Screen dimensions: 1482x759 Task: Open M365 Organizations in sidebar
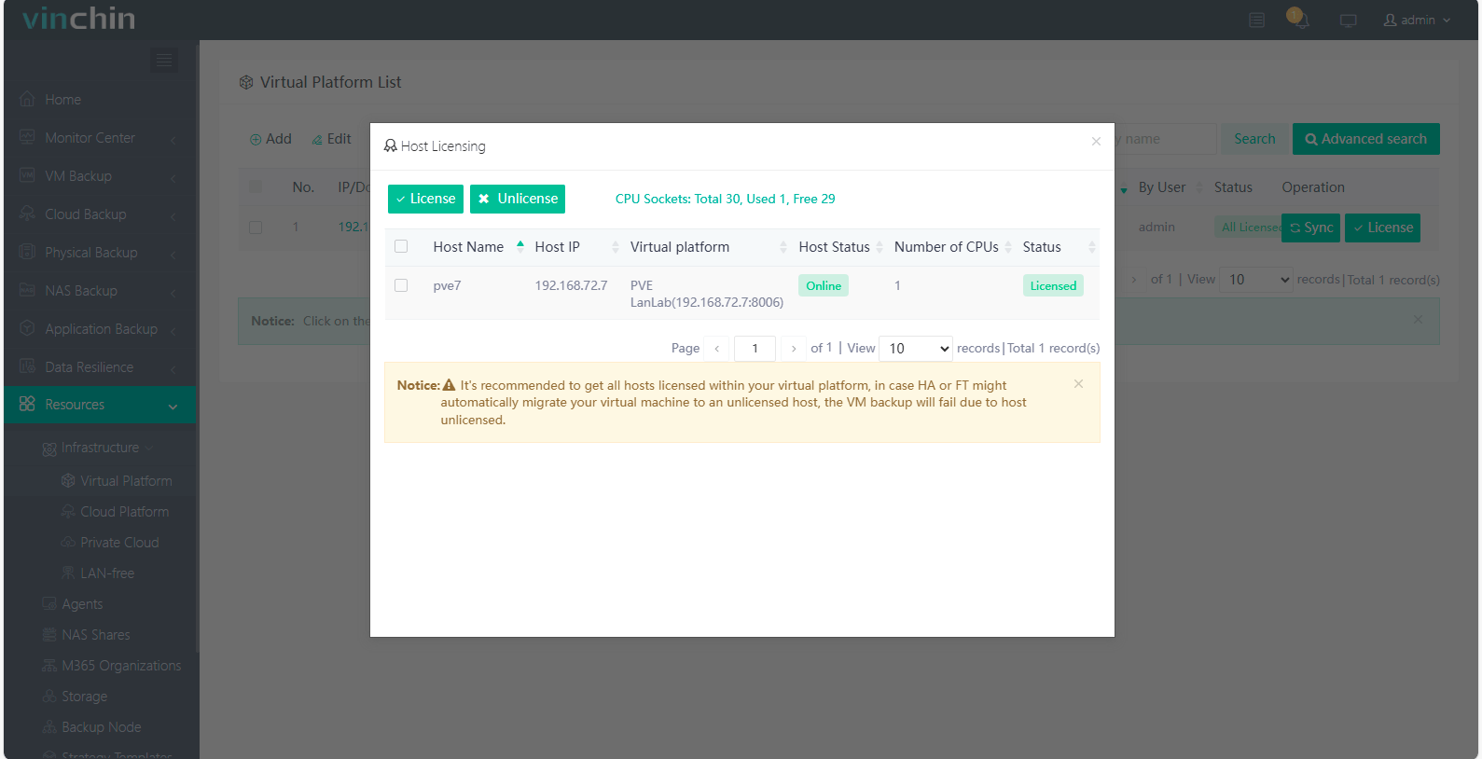click(x=121, y=666)
